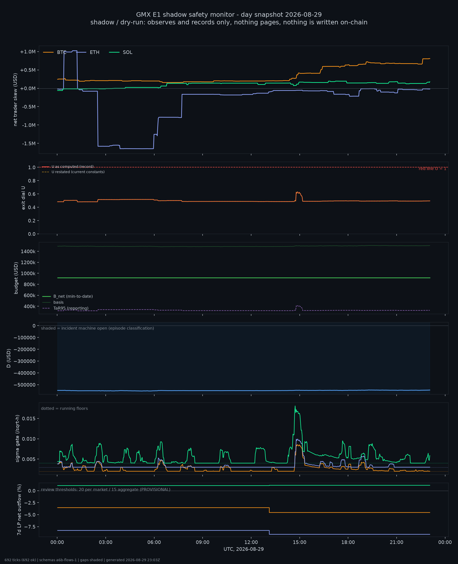Click the "red line U = 1" annotation
Screen dimensions: 458x564
click(x=432, y=169)
